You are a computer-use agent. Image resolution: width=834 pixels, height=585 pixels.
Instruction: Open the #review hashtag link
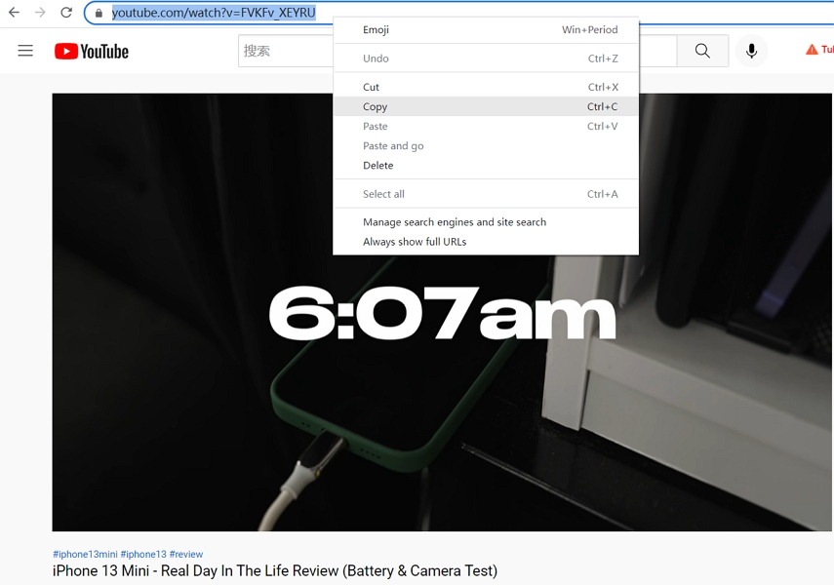[x=186, y=554]
